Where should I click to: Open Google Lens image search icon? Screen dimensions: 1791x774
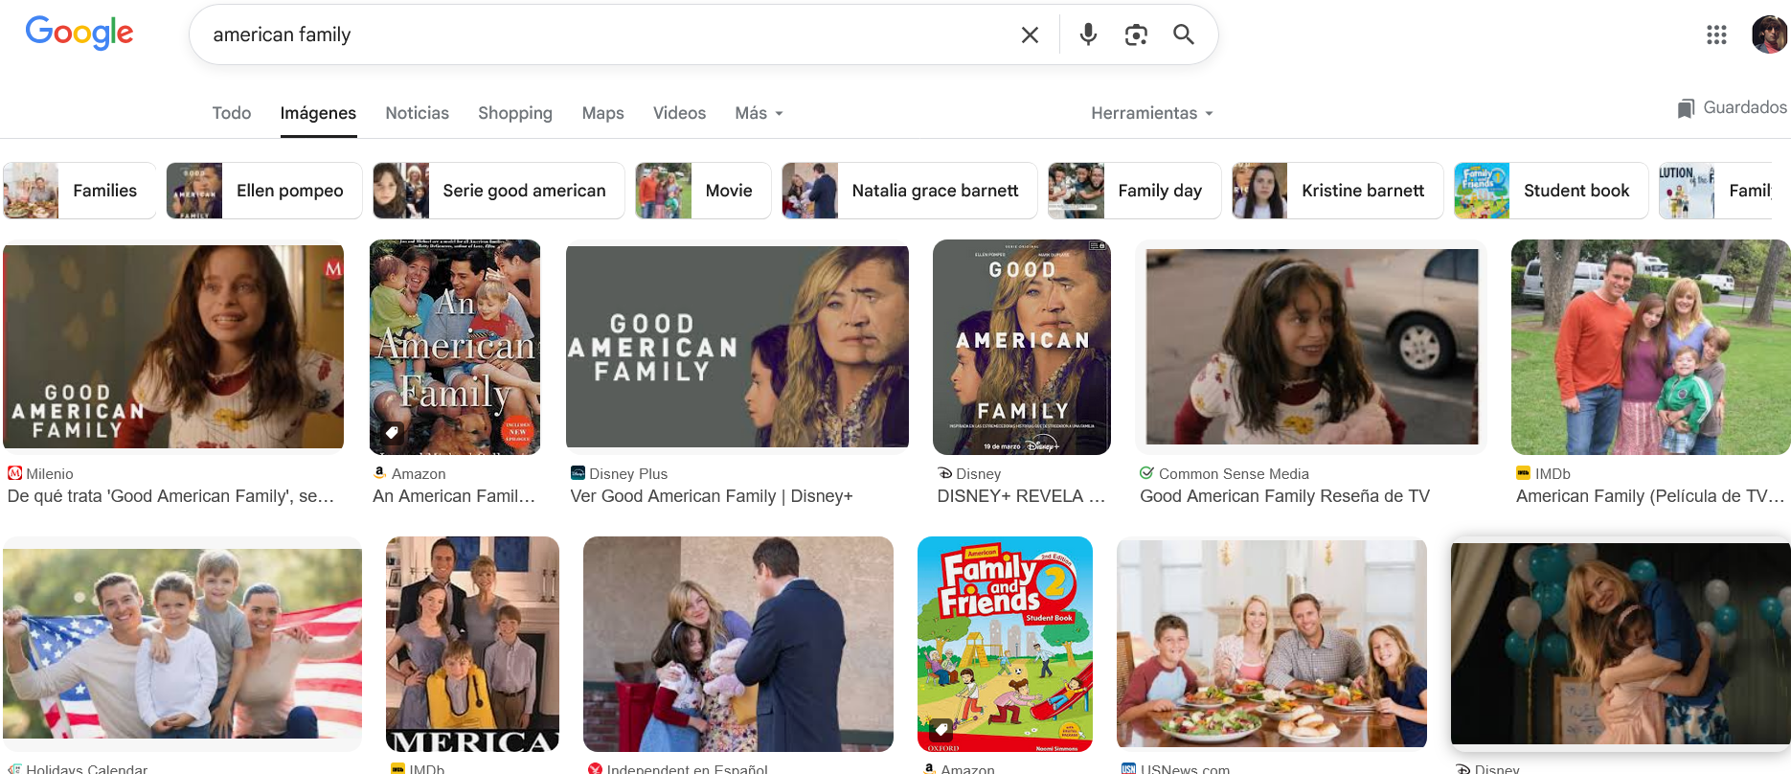click(x=1136, y=35)
